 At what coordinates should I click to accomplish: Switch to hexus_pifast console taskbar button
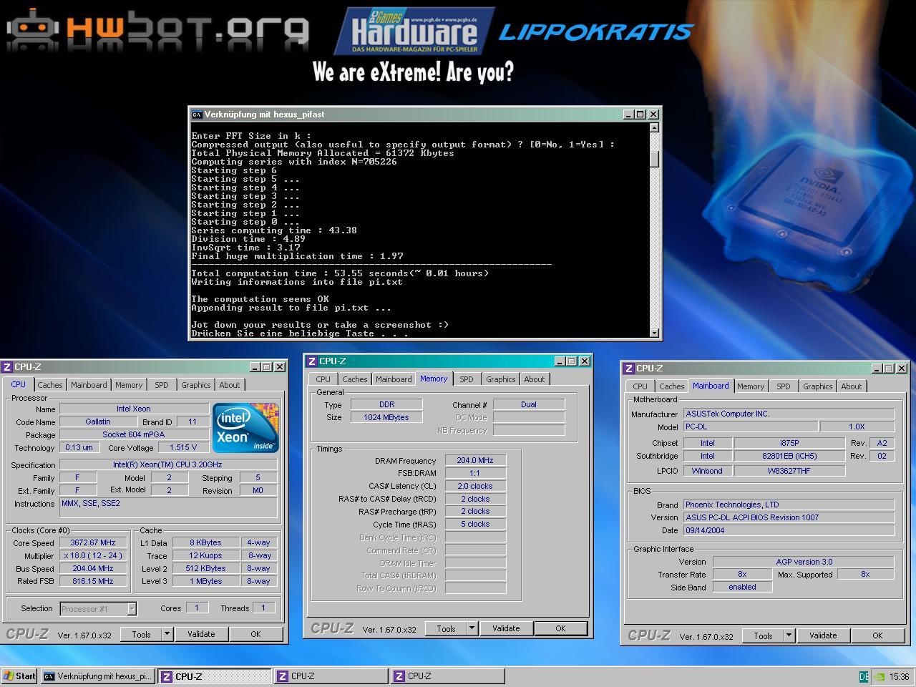[97, 676]
